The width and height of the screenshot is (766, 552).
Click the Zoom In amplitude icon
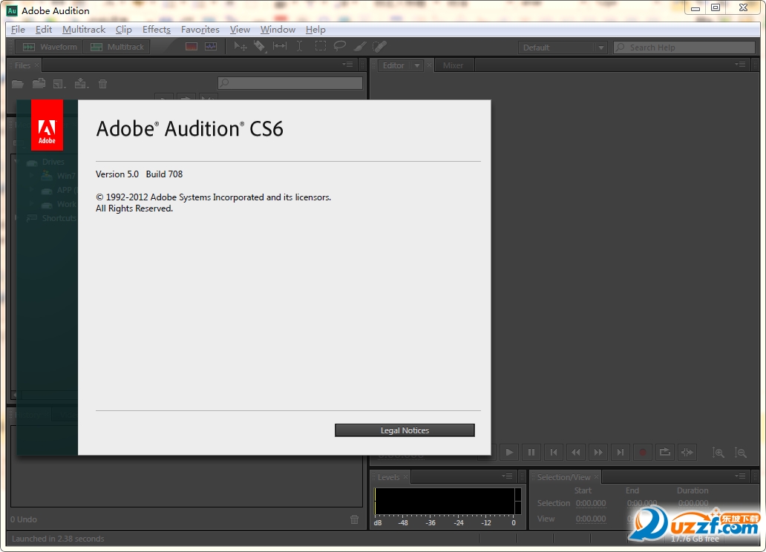pos(718,453)
